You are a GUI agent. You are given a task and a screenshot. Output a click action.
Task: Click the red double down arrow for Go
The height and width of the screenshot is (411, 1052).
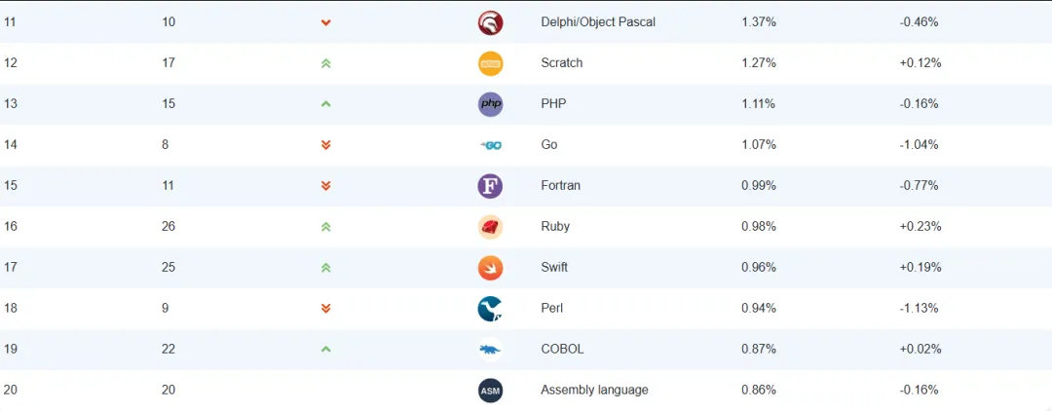pyautogui.click(x=326, y=145)
